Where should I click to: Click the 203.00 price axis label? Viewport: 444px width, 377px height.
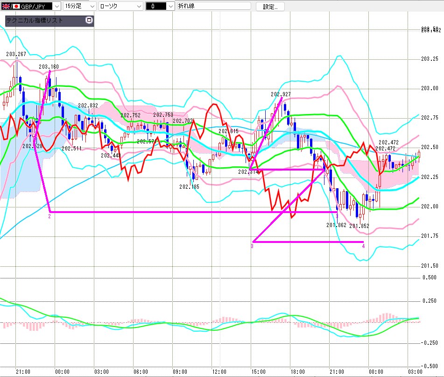click(x=429, y=88)
